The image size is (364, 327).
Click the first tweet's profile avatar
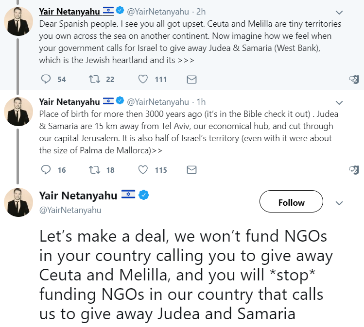(18, 21)
